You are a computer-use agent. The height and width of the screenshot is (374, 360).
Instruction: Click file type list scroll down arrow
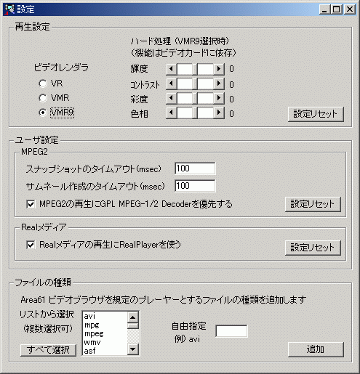coord(133,349)
